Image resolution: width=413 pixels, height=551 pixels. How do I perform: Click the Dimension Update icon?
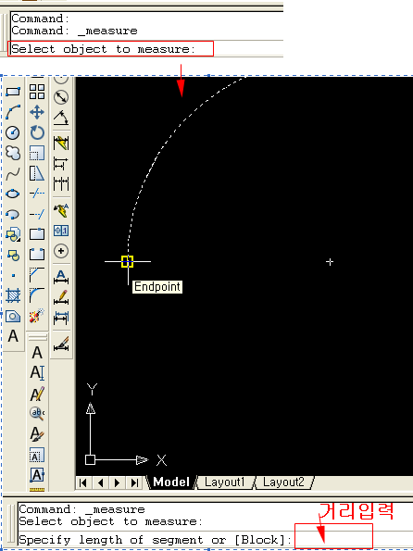pyautogui.click(x=61, y=318)
